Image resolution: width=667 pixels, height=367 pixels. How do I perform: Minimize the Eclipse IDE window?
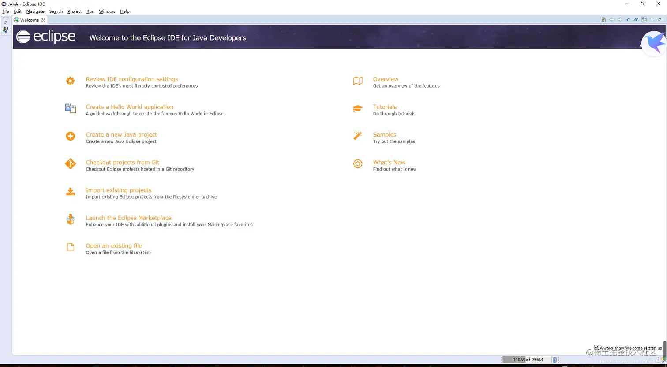coord(627,4)
